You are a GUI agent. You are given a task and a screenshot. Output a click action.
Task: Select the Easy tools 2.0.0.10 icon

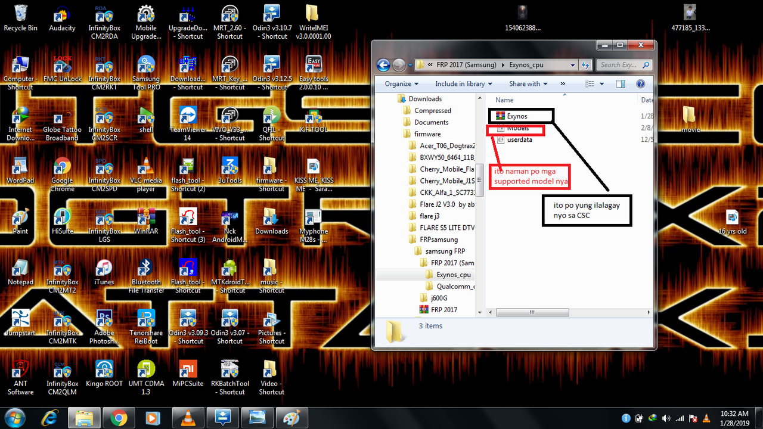(x=314, y=73)
